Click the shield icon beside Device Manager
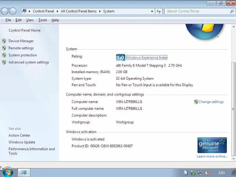This screenshot has height=177, width=236. 4,41
